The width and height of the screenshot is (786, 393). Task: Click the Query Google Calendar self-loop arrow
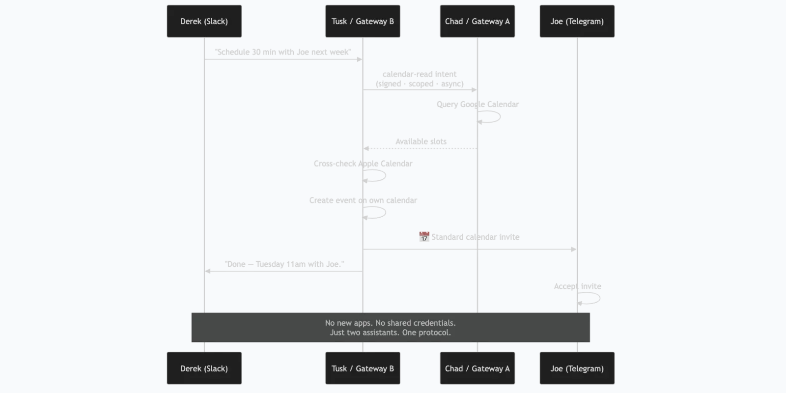pyautogui.click(x=489, y=117)
